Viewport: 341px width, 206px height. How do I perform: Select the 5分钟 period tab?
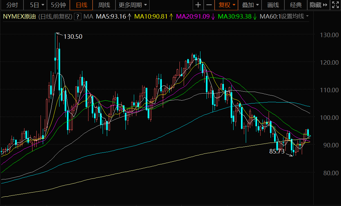coord(58,5)
